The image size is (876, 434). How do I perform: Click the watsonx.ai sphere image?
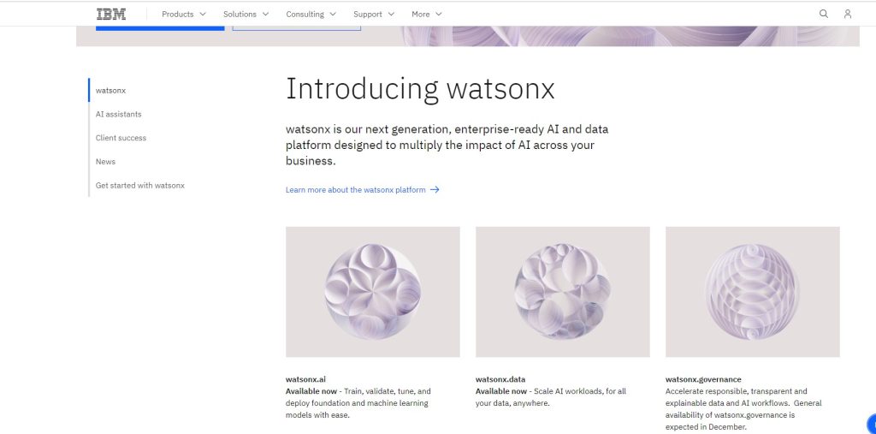[x=373, y=291]
